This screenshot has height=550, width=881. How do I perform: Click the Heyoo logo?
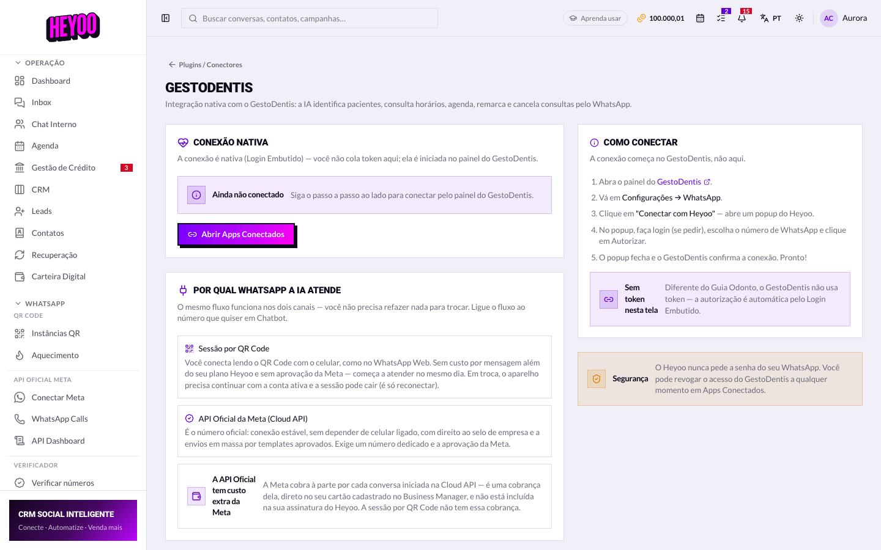click(x=73, y=27)
